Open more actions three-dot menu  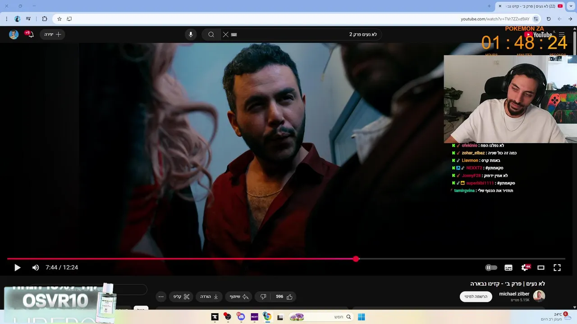[161, 297]
